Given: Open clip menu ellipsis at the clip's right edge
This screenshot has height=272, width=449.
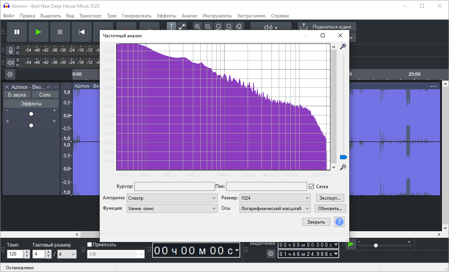Looking at the screenshot, I should (434, 86).
